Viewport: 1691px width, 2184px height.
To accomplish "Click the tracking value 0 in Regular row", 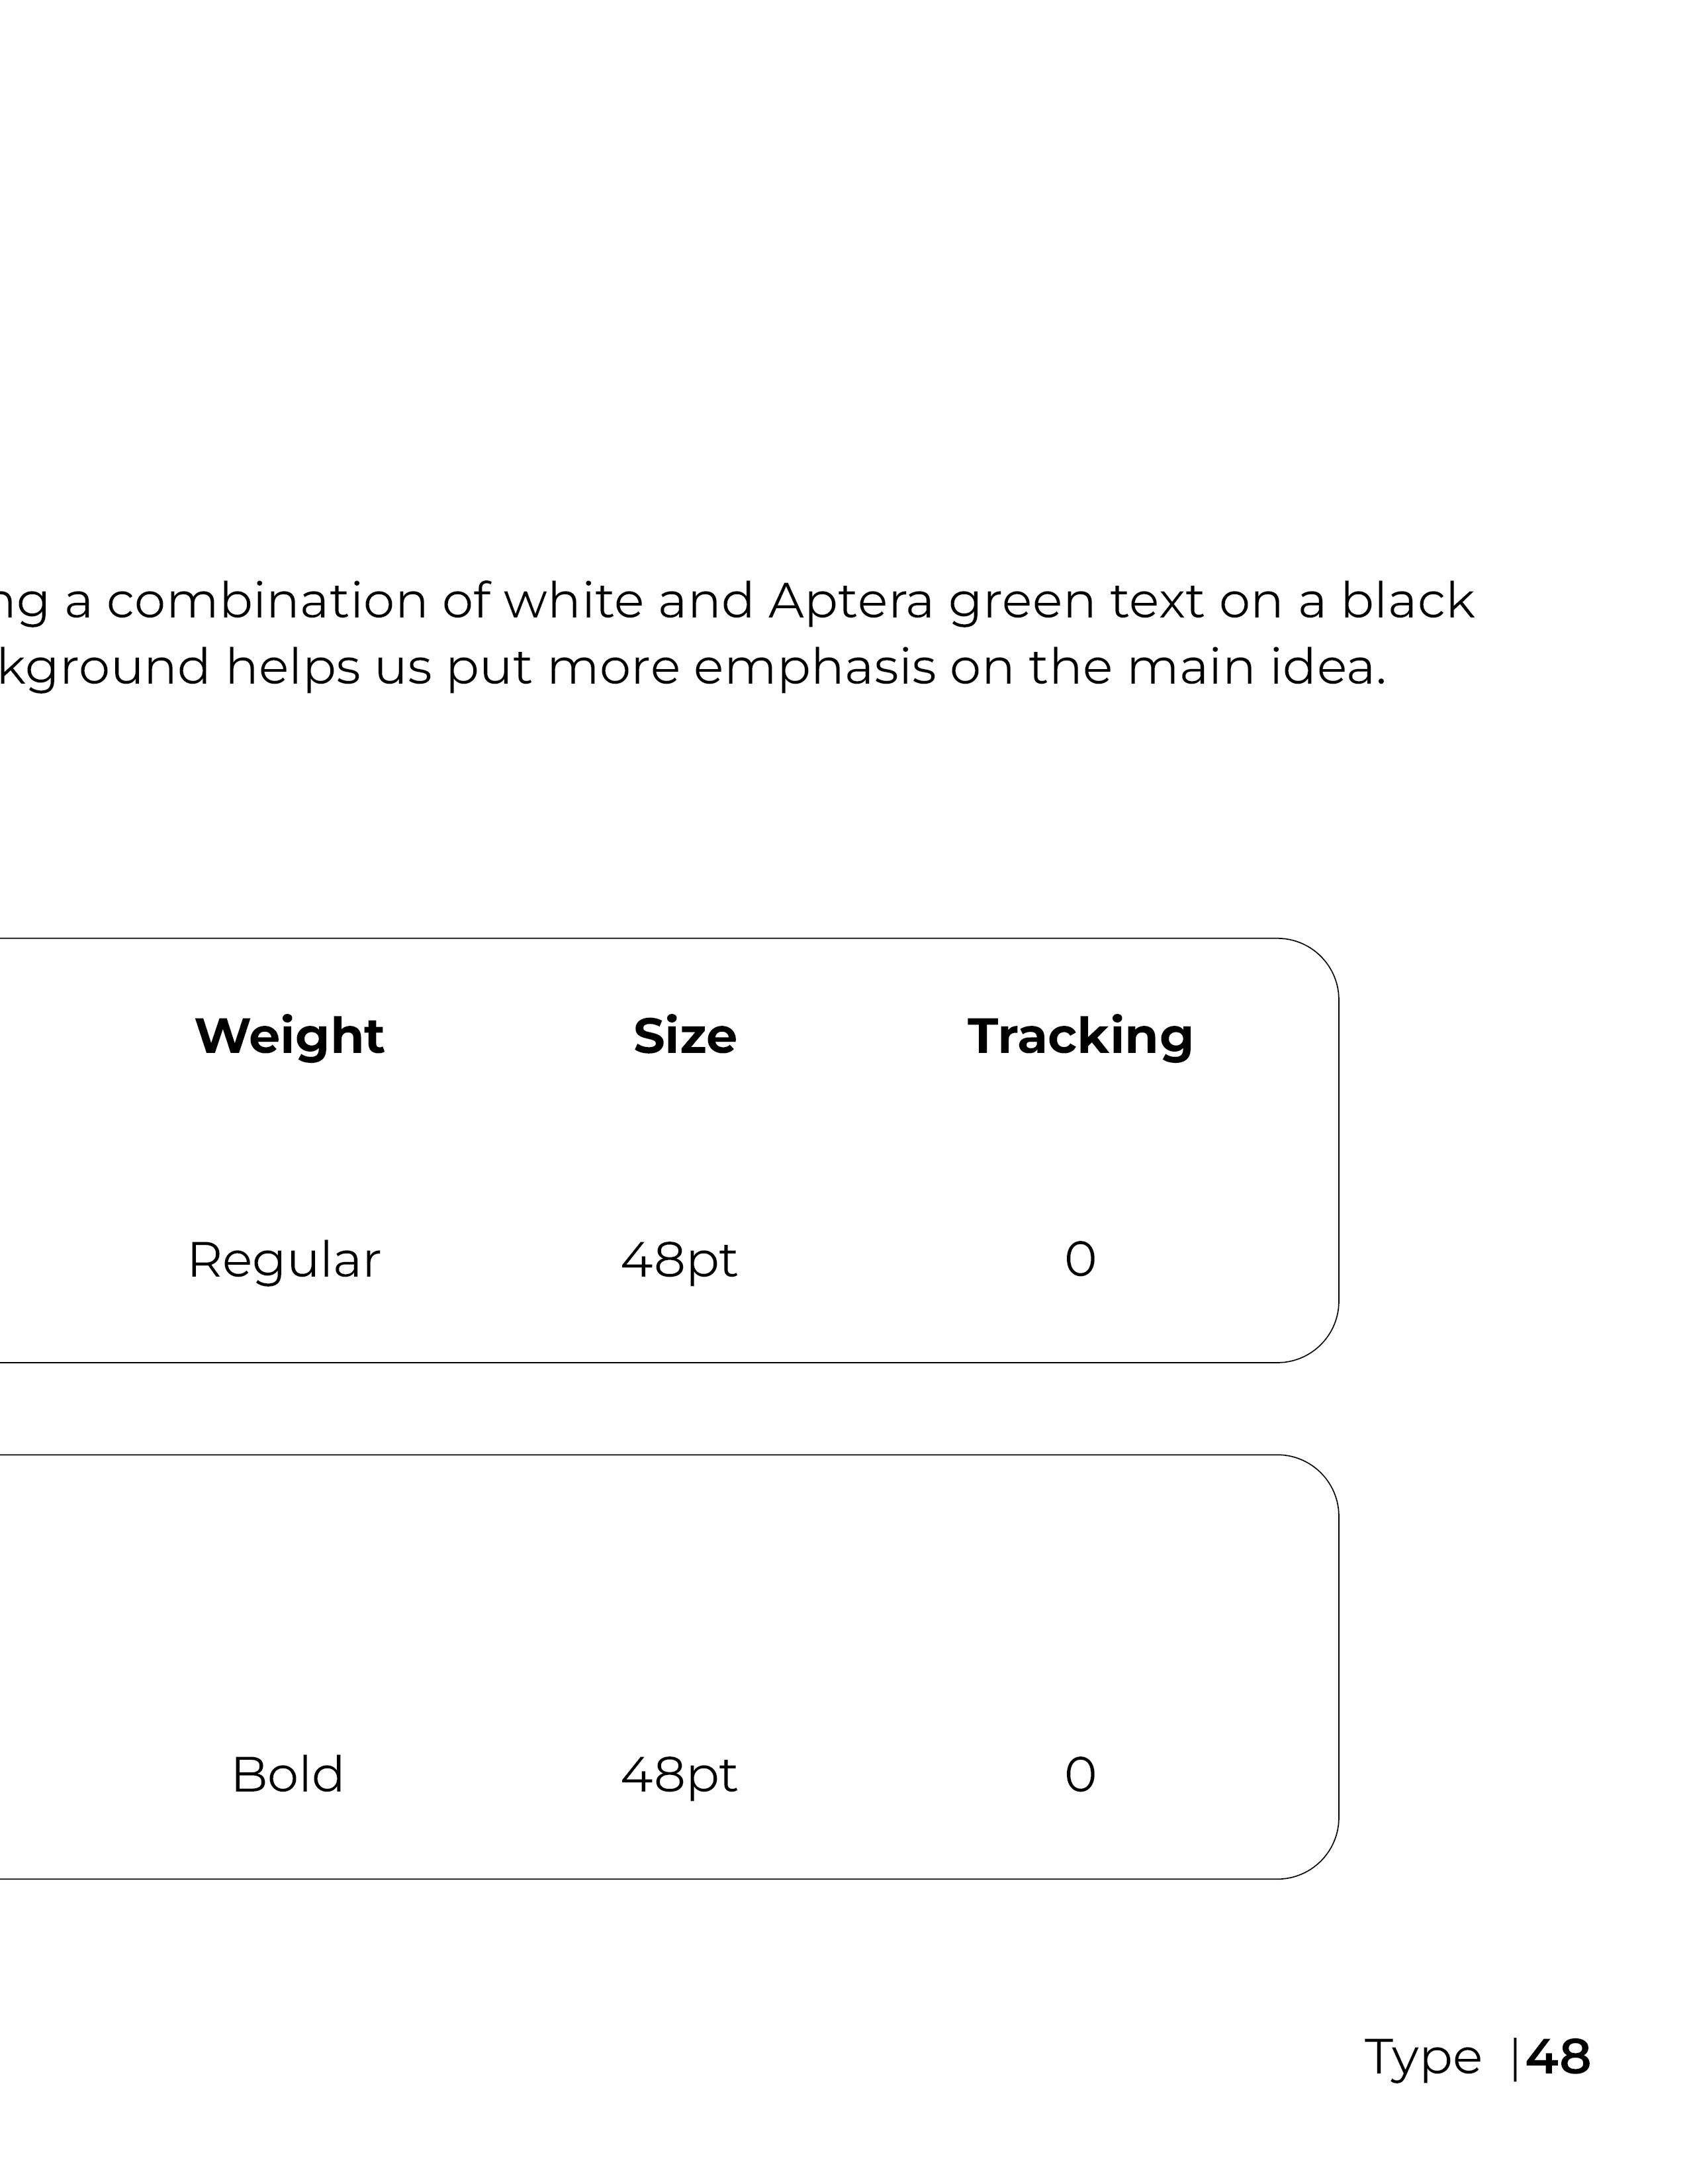I will click(1080, 1259).
